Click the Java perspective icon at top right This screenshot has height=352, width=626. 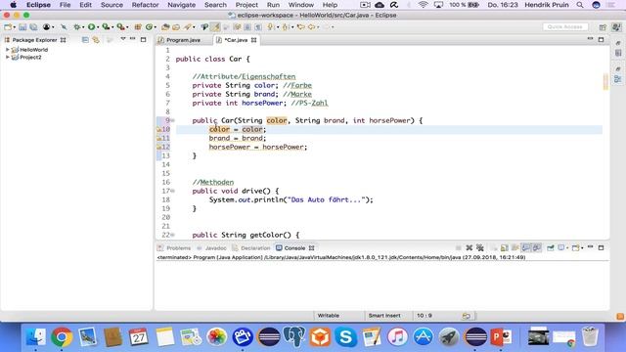click(x=617, y=27)
